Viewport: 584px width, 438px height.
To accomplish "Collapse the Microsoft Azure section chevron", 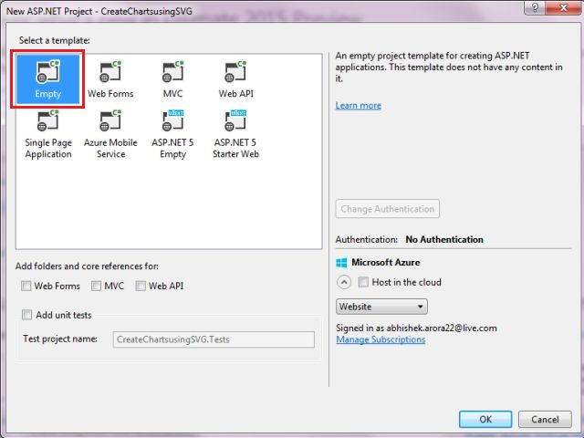I will click(x=344, y=282).
